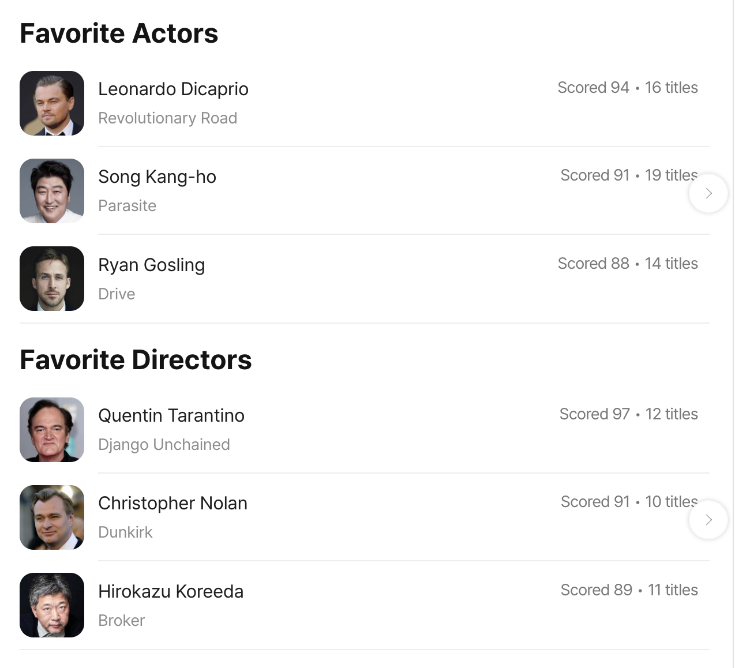This screenshot has height=668, width=735.
Task: Click the Song Kang-ho name
Action: coord(157,177)
